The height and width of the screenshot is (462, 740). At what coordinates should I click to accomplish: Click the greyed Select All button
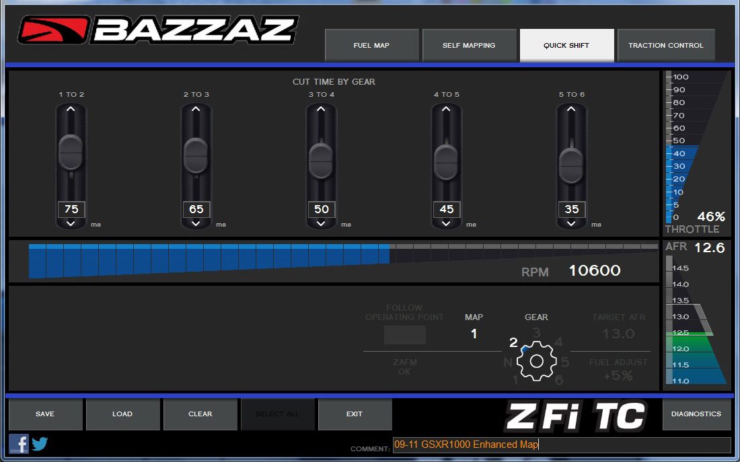coord(277,414)
